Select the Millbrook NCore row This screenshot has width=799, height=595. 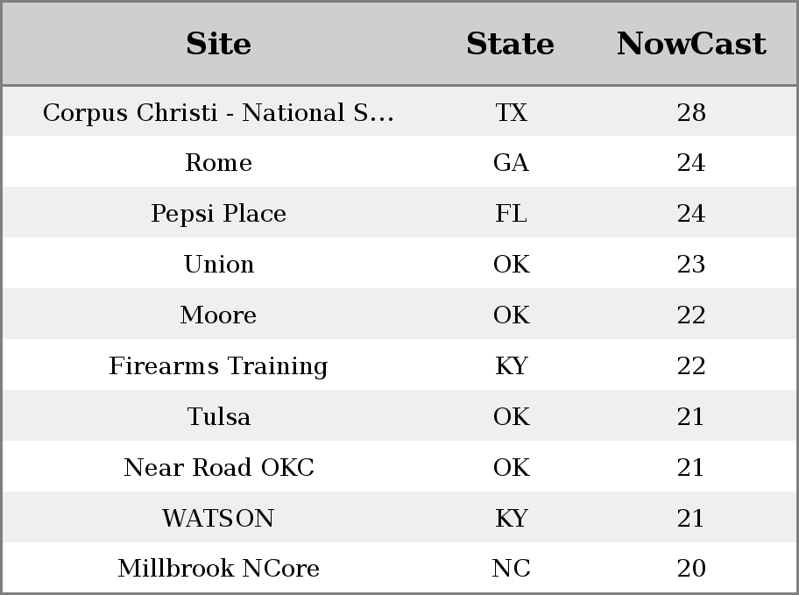399,568
